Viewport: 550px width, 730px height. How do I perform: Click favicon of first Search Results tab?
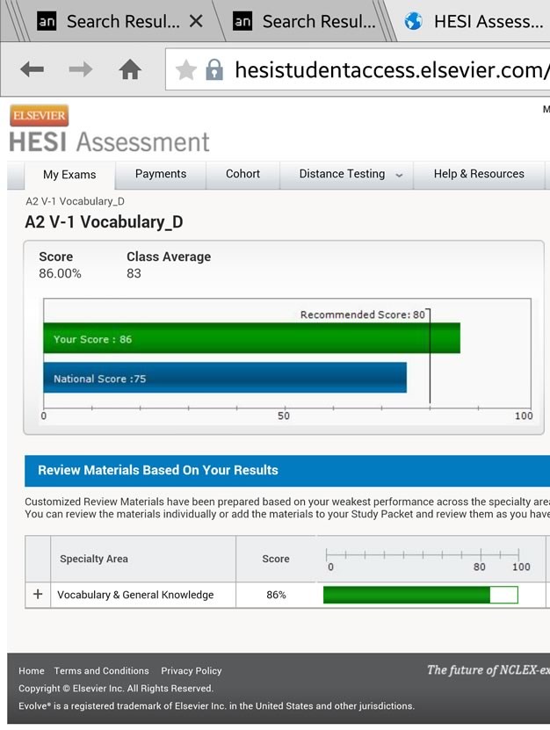point(47,21)
